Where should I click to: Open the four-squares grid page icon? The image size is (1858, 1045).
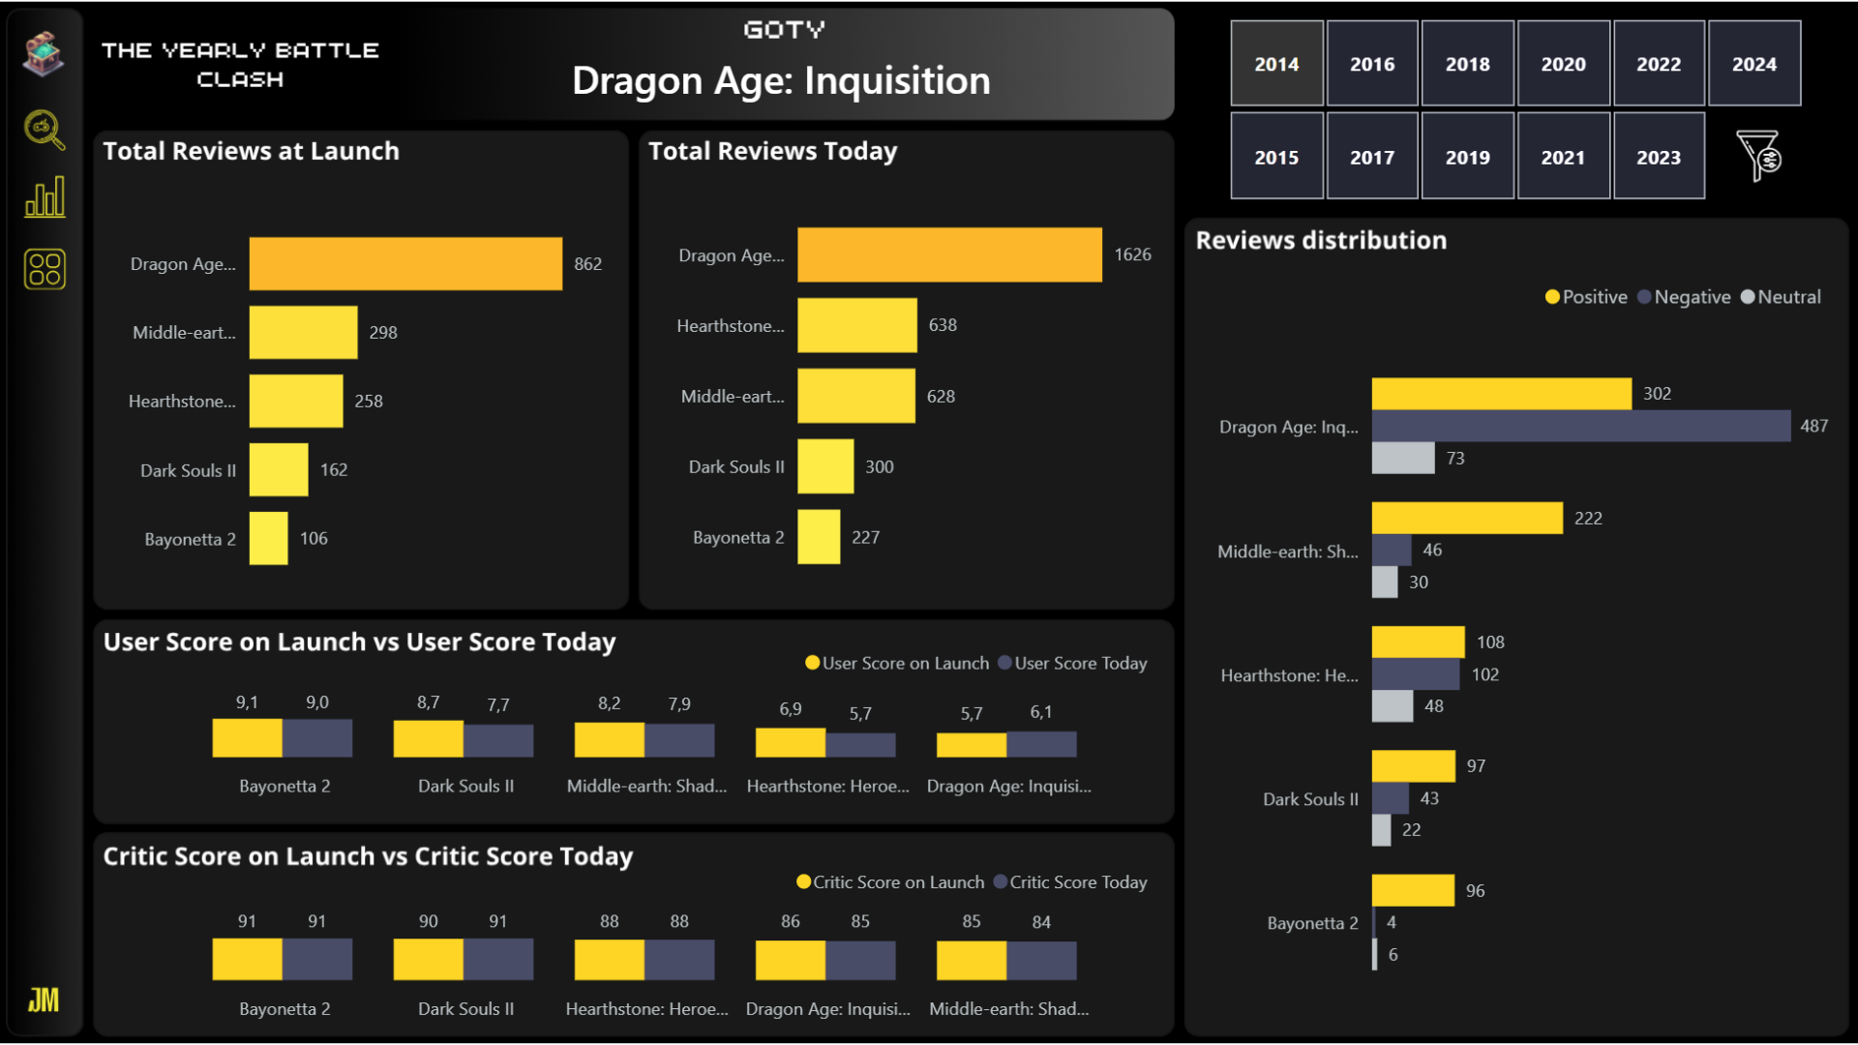pyautogui.click(x=45, y=269)
